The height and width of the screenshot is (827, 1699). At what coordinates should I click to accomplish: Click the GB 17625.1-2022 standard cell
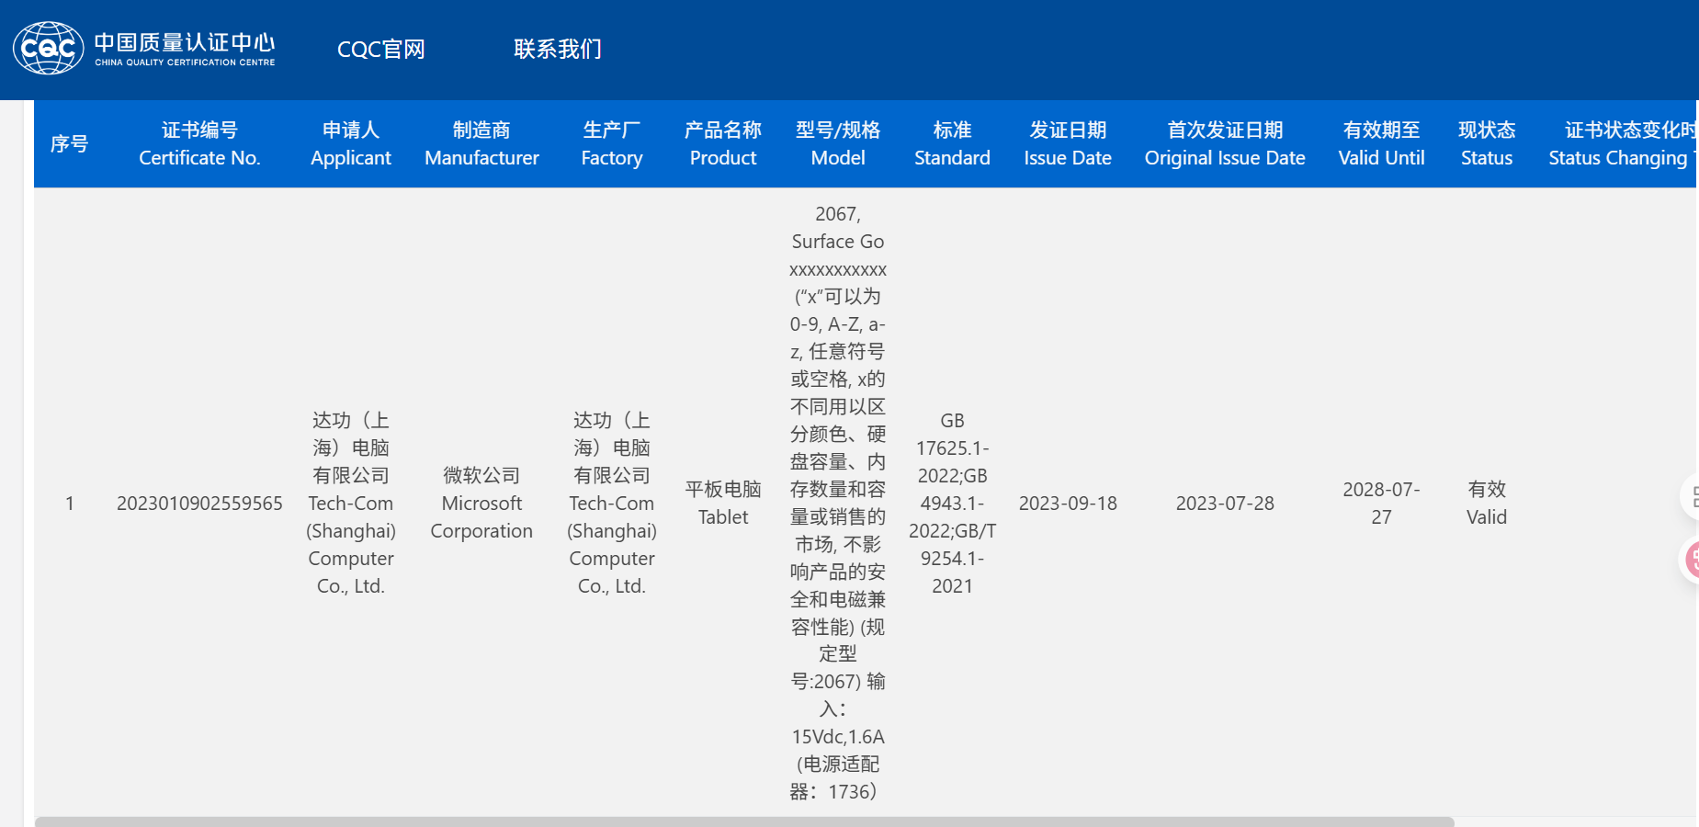click(x=952, y=504)
